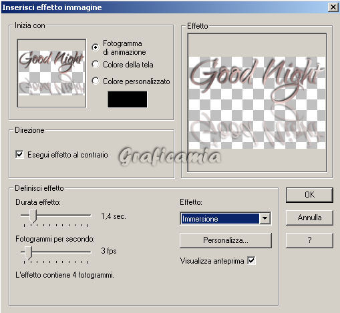Click the Durata effetto slider track right end
This screenshot has width=340, height=313.
[90, 215]
